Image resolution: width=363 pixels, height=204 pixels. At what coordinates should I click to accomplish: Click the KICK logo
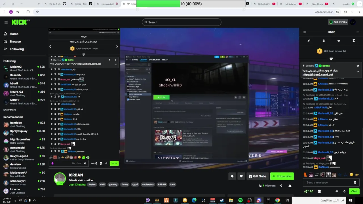coord(21,22)
